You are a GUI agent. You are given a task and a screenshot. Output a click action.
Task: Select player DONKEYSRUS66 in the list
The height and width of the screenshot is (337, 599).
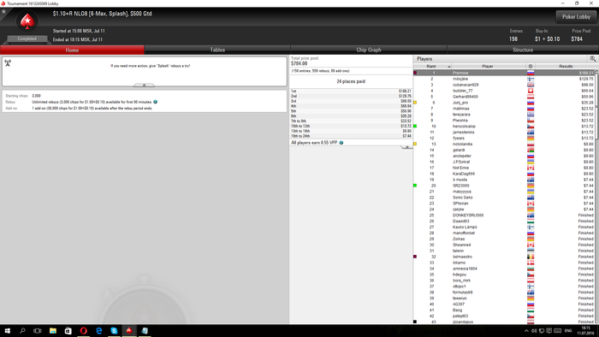point(504,216)
